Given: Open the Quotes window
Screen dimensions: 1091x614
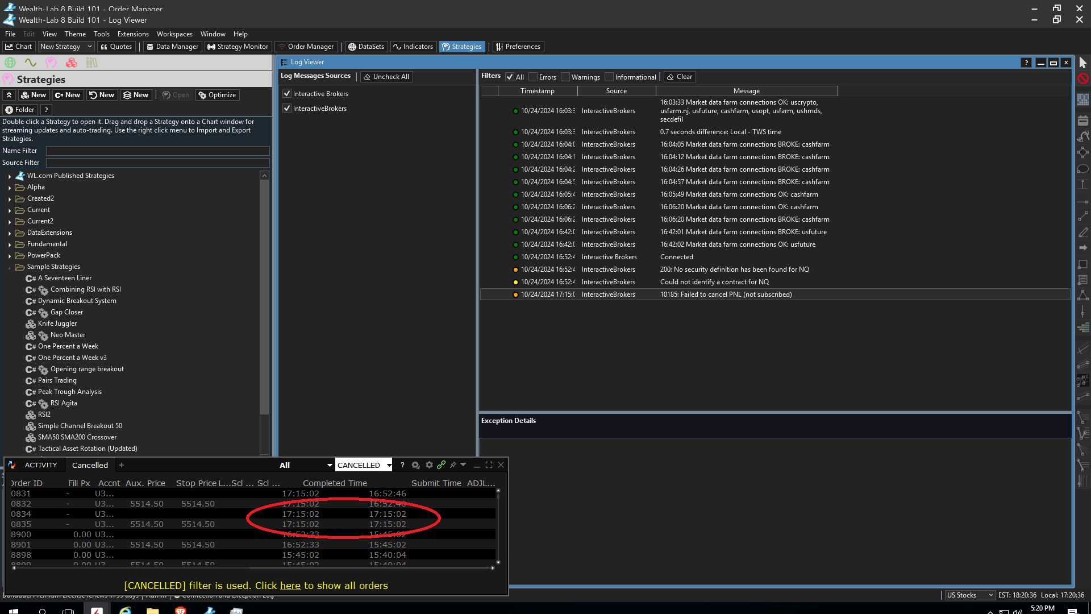Looking at the screenshot, I should click(x=116, y=47).
